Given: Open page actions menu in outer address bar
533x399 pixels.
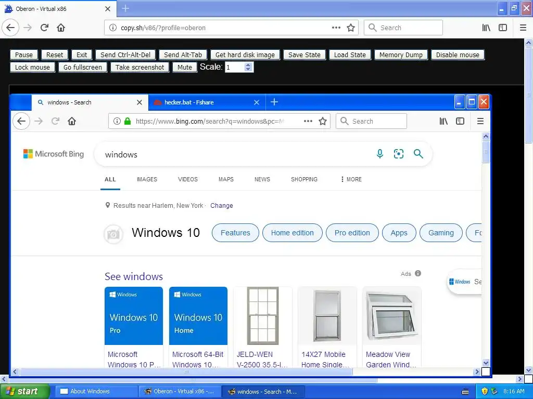Looking at the screenshot, I should 336,28.
